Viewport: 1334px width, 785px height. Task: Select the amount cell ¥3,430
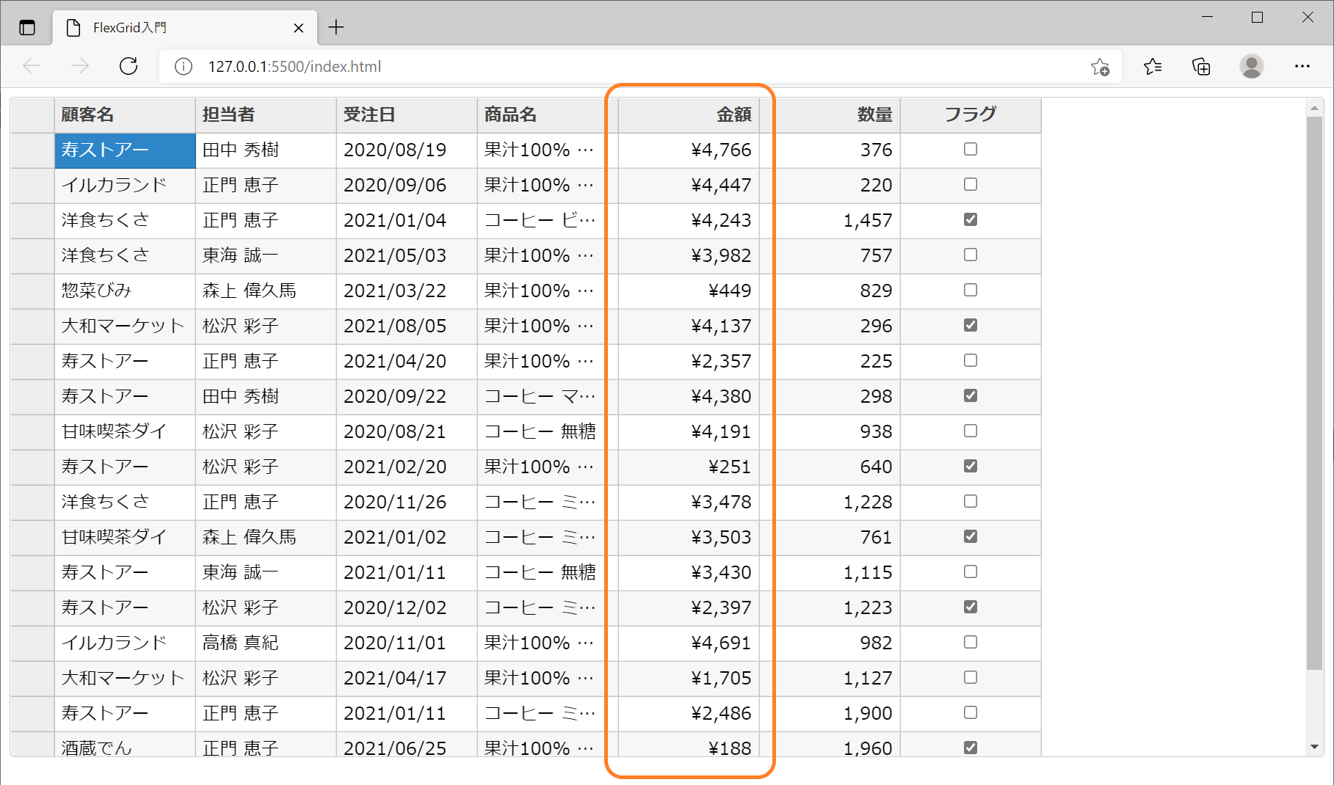tap(689, 573)
